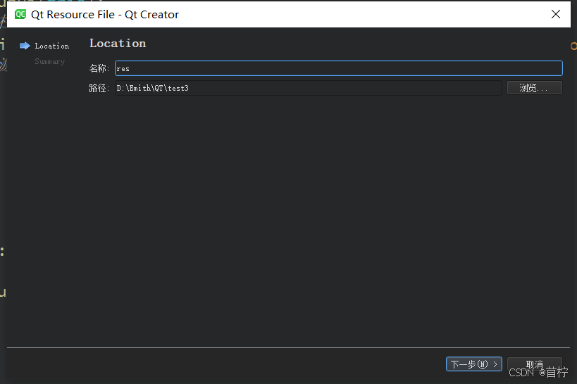Close the Qt Resource File dialog
Viewport: 577px width, 384px height.
click(556, 14)
